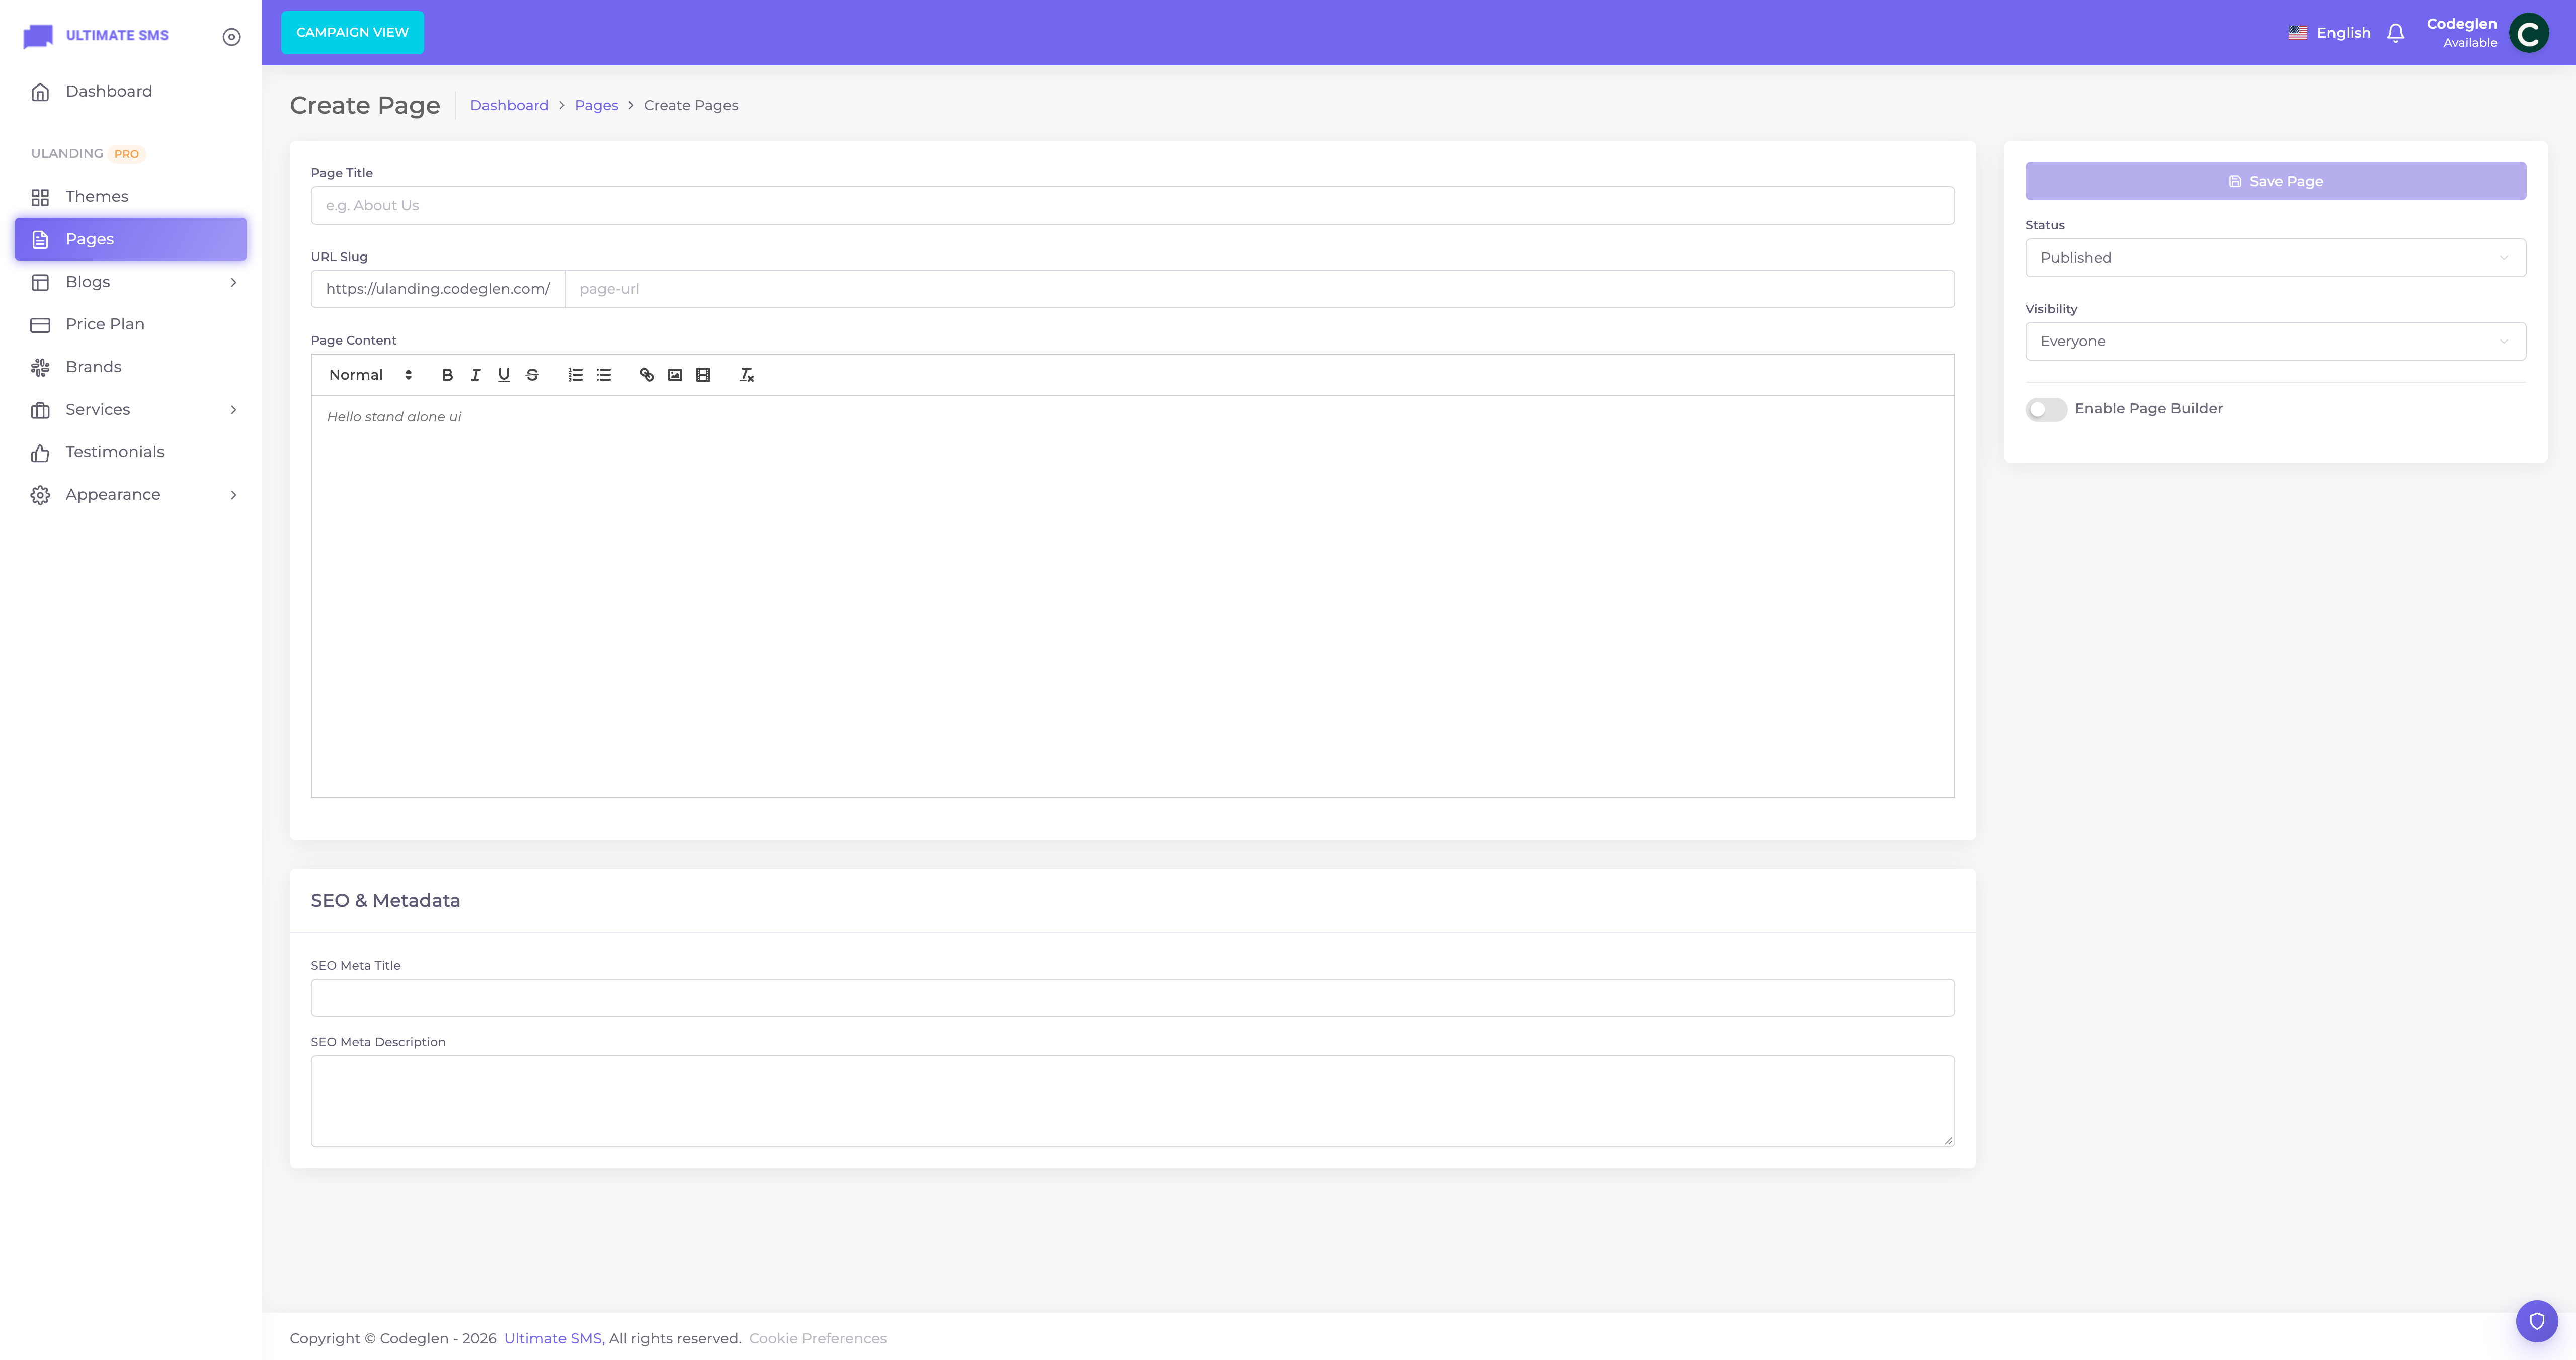The height and width of the screenshot is (1360, 2576).
Task: Insert an image via the editor toolbar
Action: tap(675, 375)
